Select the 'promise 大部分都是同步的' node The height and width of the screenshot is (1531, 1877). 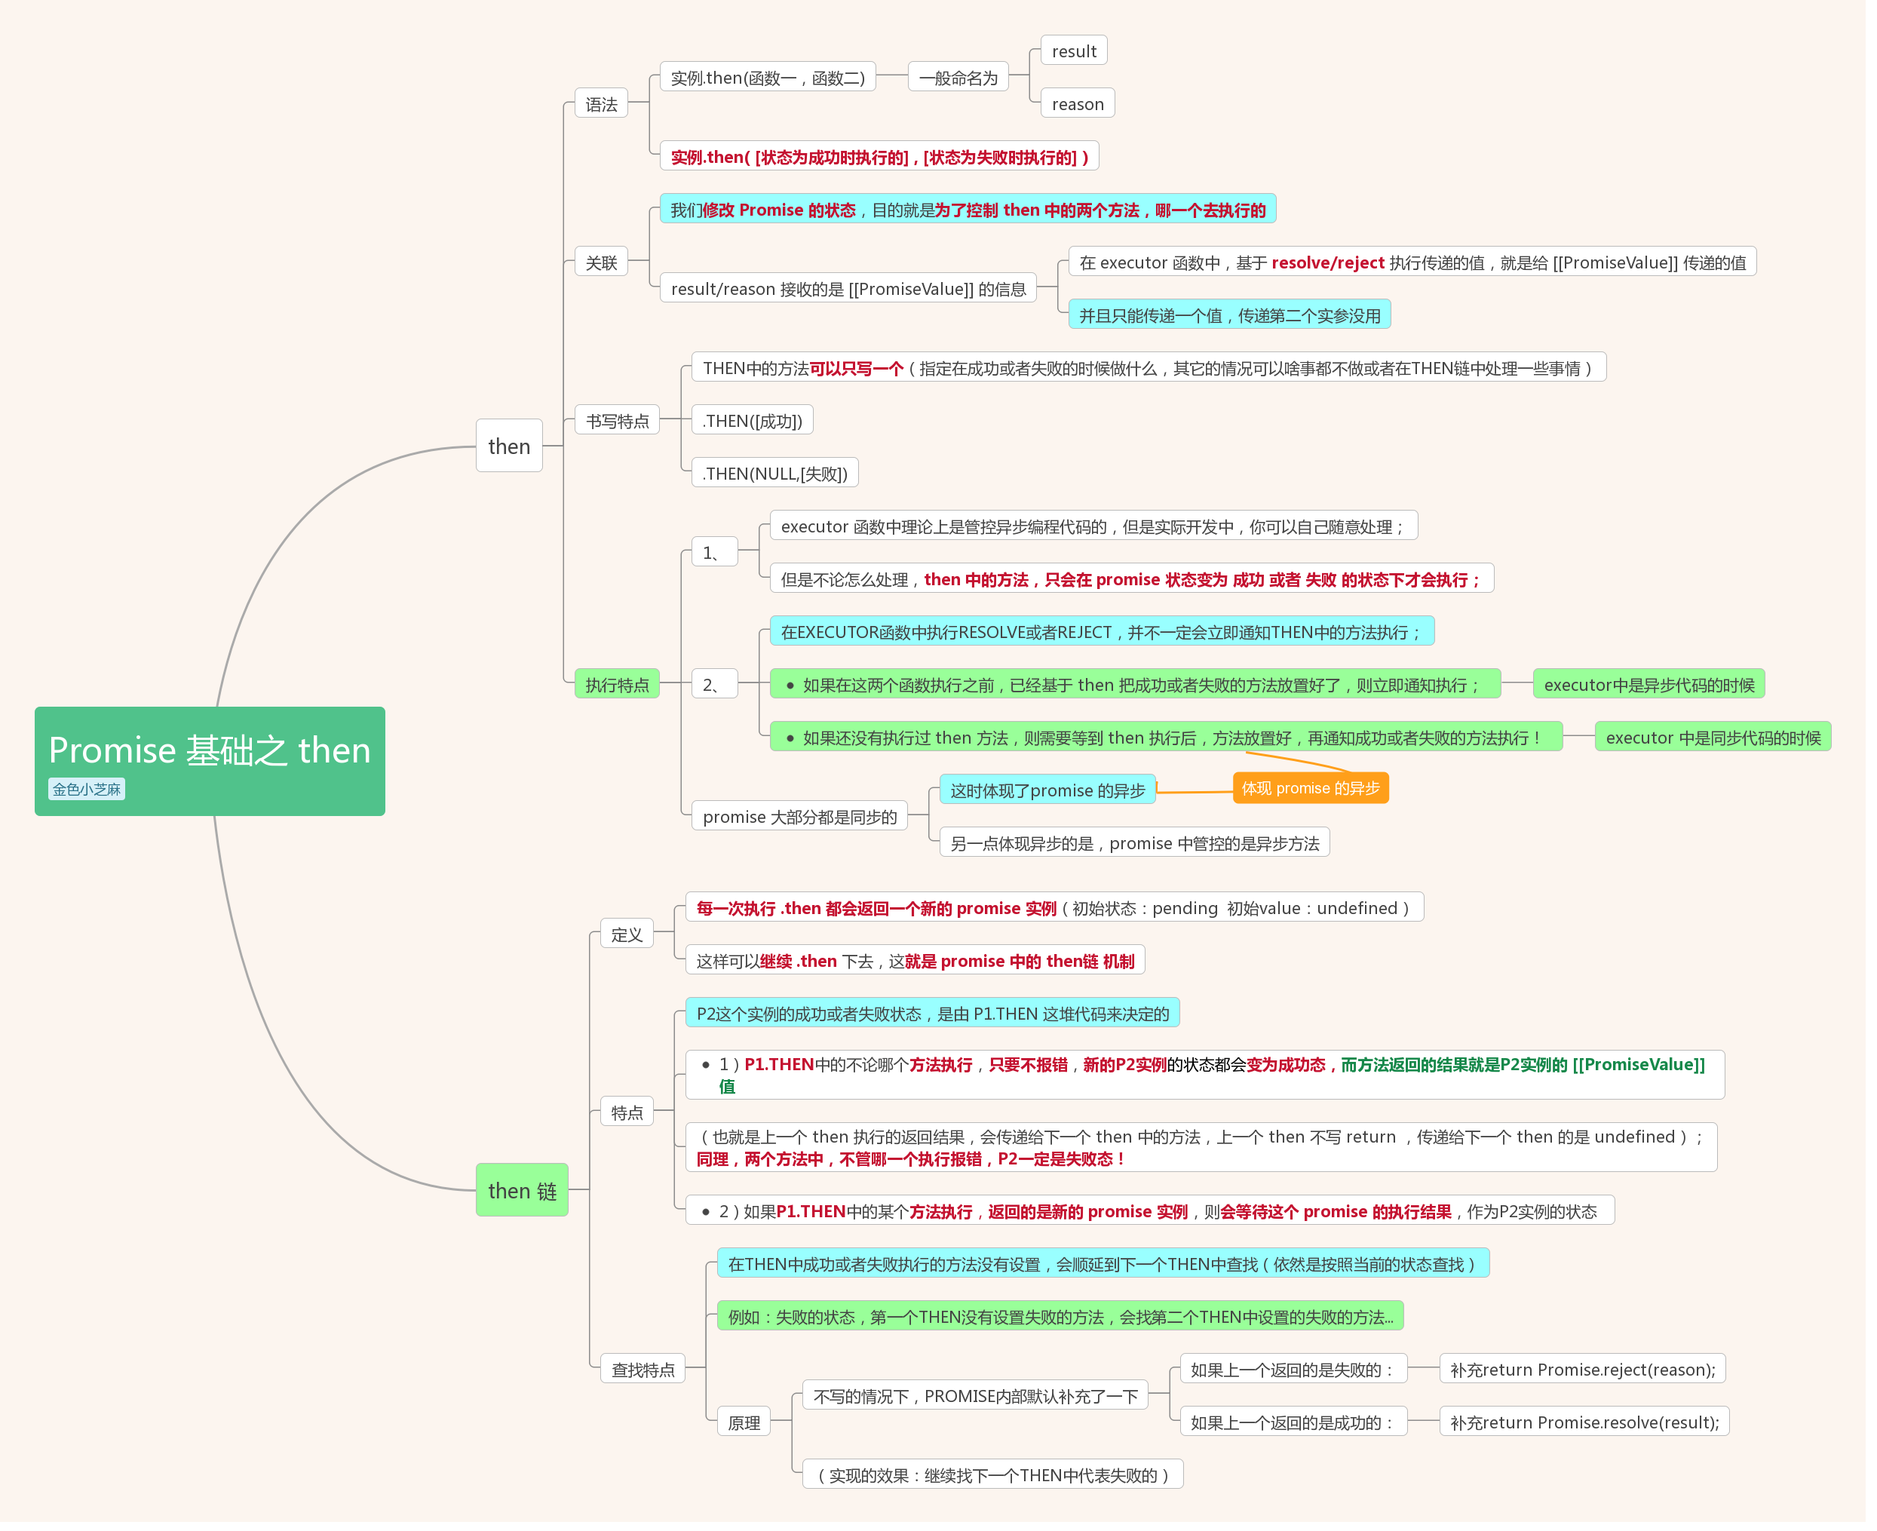(799, 817)
